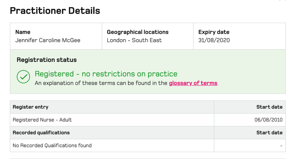Open the glossary of terms link
Viewport: 293px width, 159px height.
coord(193,83)
